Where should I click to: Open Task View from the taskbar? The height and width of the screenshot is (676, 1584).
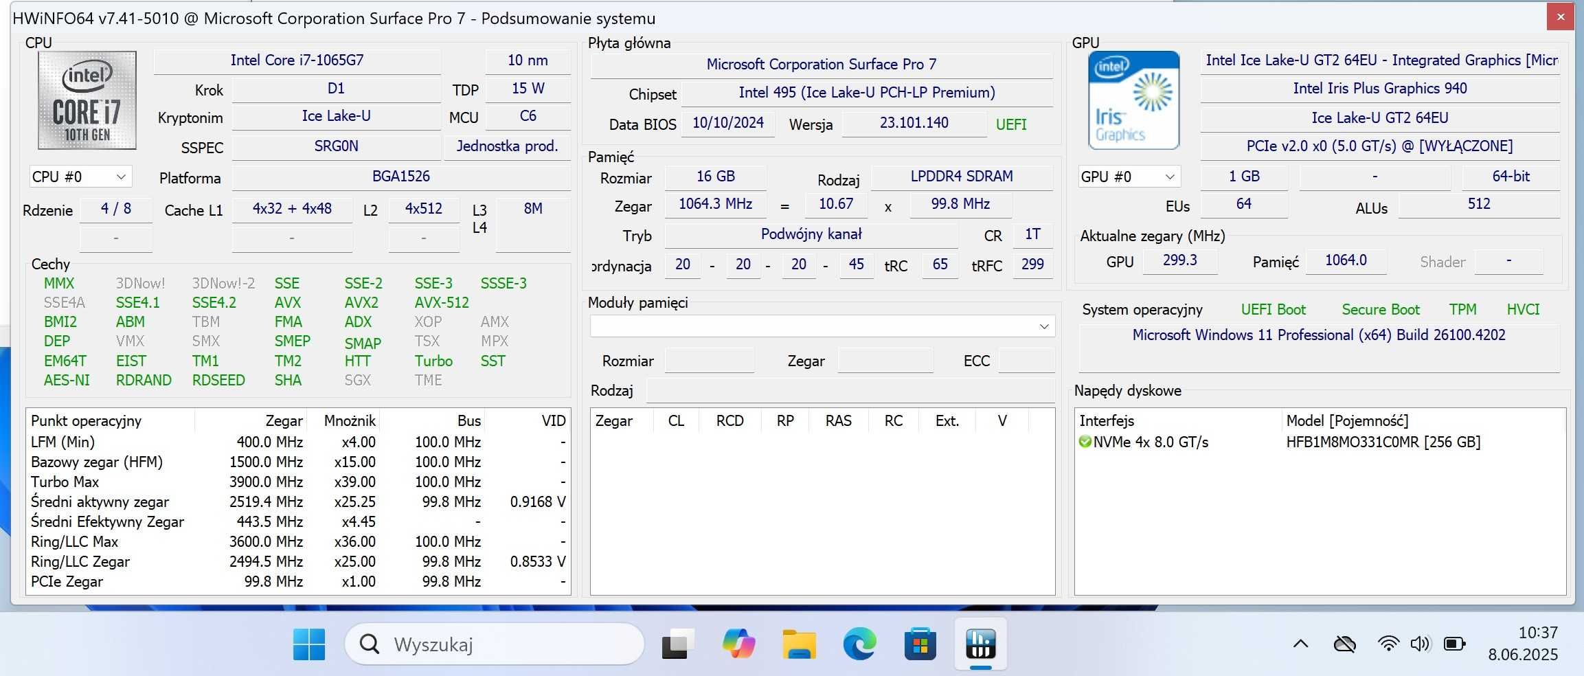(678, 644)
